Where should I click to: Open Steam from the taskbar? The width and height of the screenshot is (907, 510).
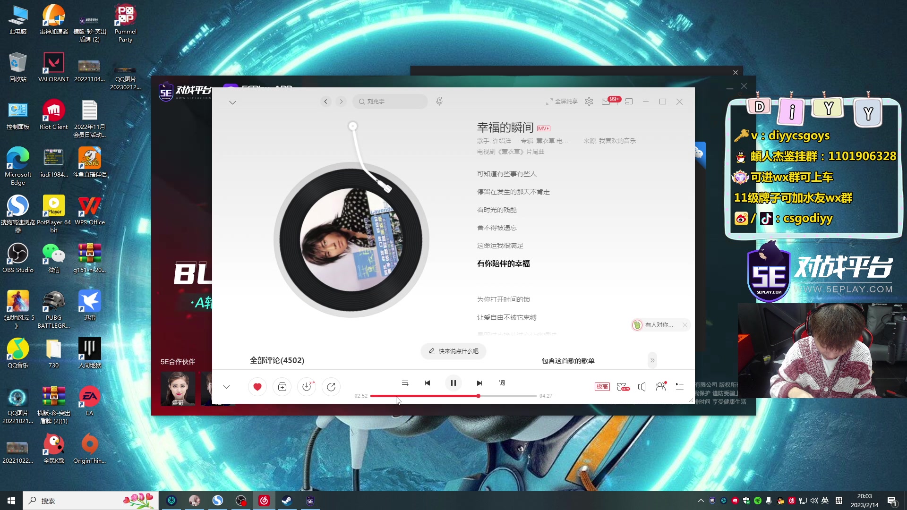point(287,501)
